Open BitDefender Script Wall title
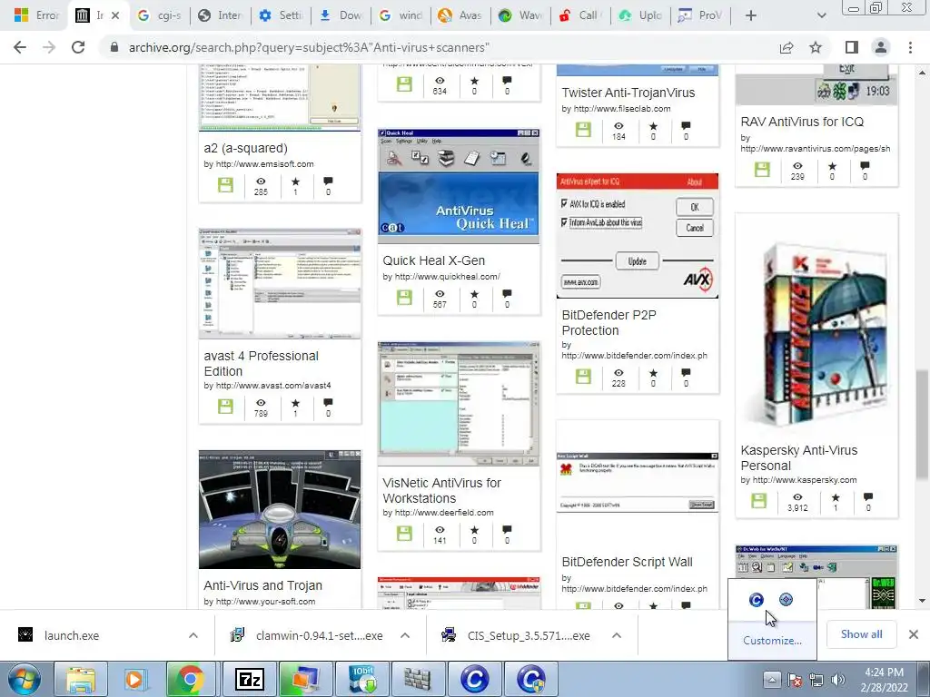 [x=627, y=562]
